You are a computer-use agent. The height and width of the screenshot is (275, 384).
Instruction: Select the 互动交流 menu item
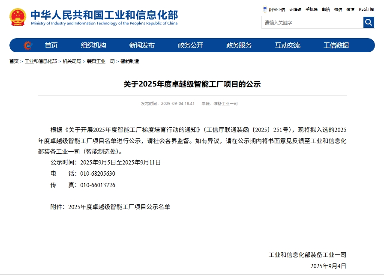click(x=288, y=45)
